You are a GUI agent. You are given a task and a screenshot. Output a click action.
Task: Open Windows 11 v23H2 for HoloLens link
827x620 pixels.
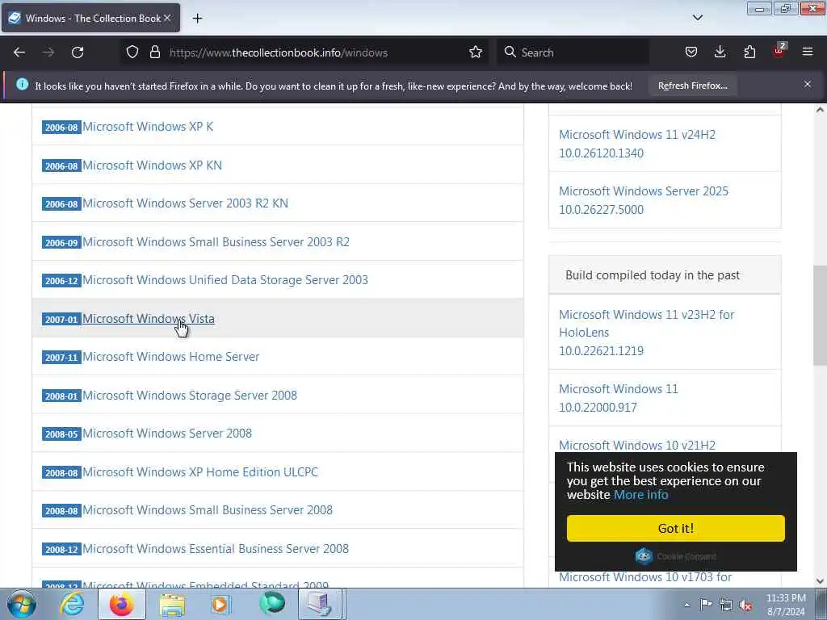click(647, 332)
